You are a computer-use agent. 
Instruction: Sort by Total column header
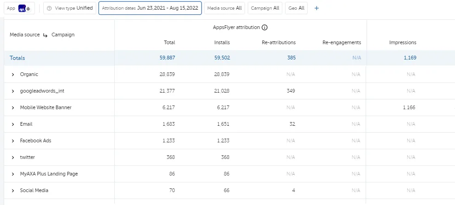[169, 42]
